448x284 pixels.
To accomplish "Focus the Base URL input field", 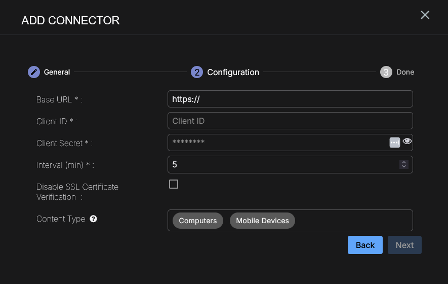I will point(290,99).
